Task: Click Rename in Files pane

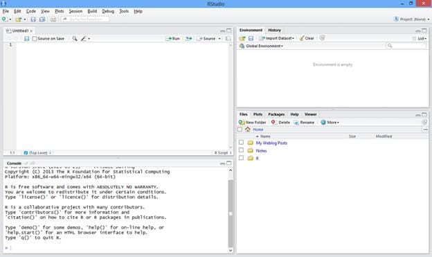Action: [304, 123]
